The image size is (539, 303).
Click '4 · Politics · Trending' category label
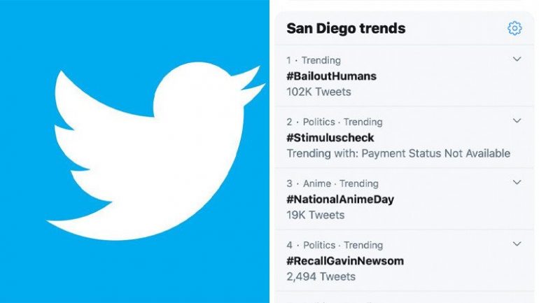point(335,245)
